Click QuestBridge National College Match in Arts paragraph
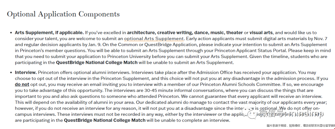 pyautogui.click(x=97, y=62)
